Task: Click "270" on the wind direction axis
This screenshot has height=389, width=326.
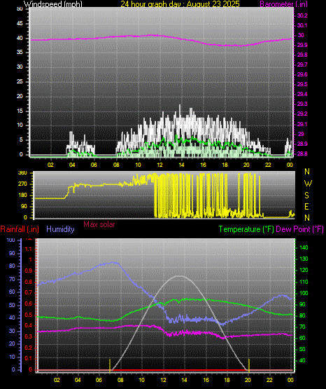Action: click(23, 184)
